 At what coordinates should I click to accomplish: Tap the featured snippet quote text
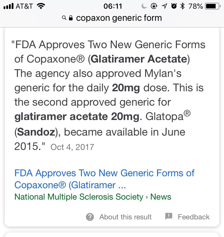coord(108,95)
